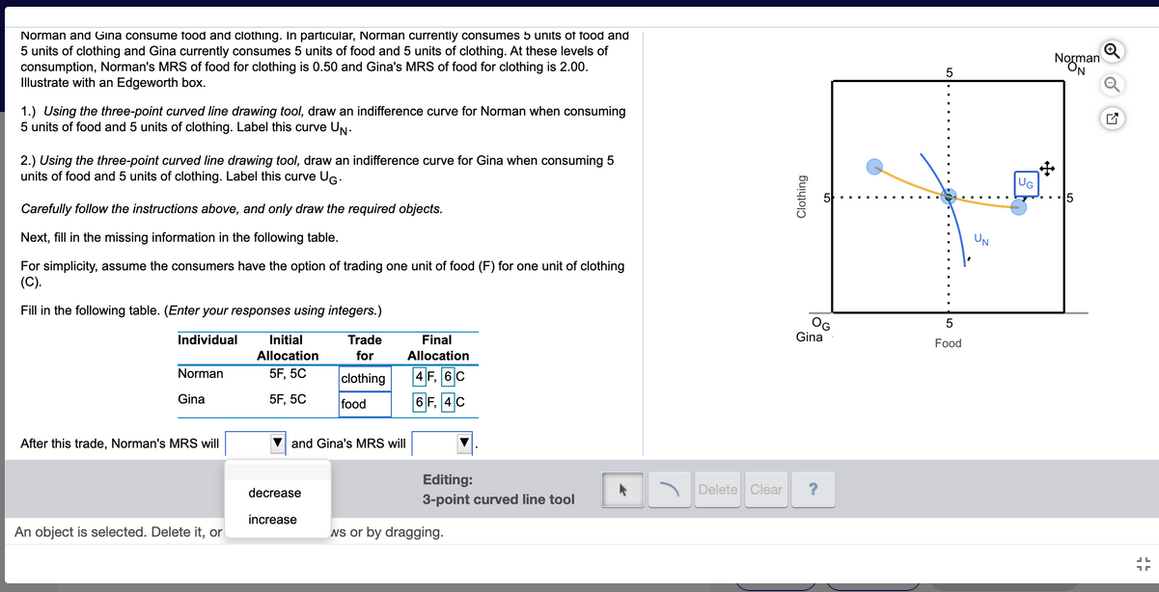Click the move cross-arrows icon near UG
This screenshot has width=1159, height=592.
click(1049, 168)
